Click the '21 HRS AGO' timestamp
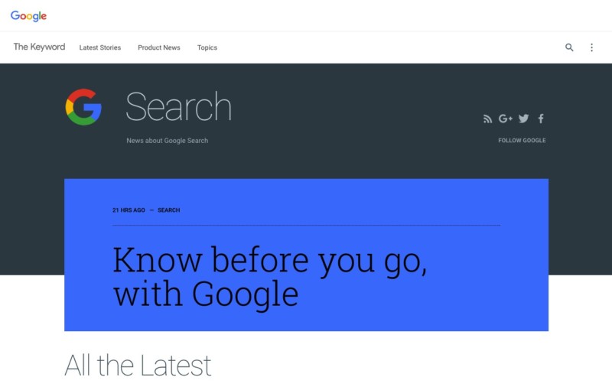Screen dimensions: 612x387 coord(129,210)
